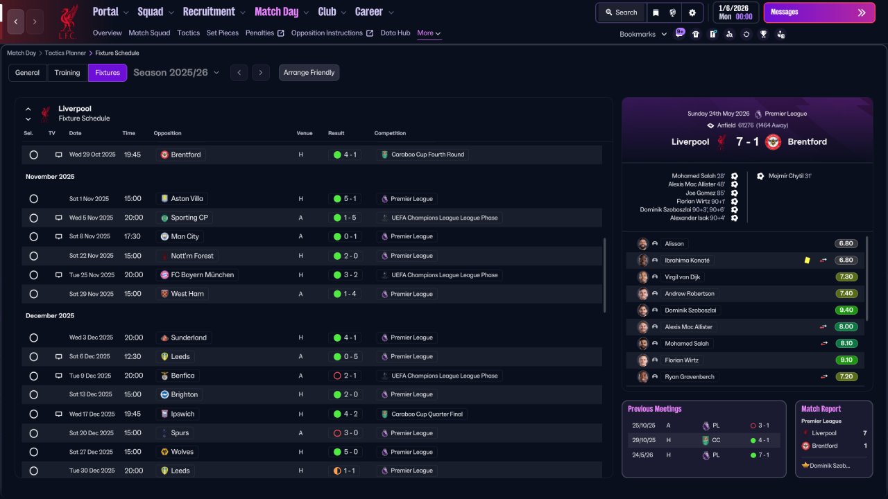
Task: Click the Liverpool LFC club crest logo
Action: click(x=67, y=21)
